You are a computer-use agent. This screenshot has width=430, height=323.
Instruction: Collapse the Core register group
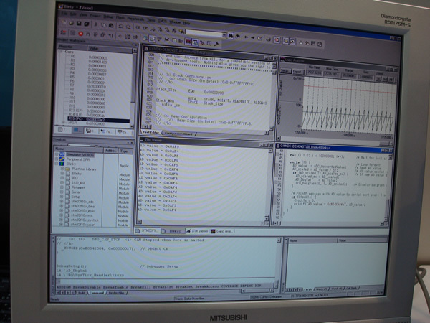tap(60, 52)
